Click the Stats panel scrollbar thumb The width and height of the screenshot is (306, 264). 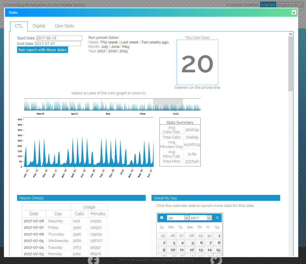point(290,64)
